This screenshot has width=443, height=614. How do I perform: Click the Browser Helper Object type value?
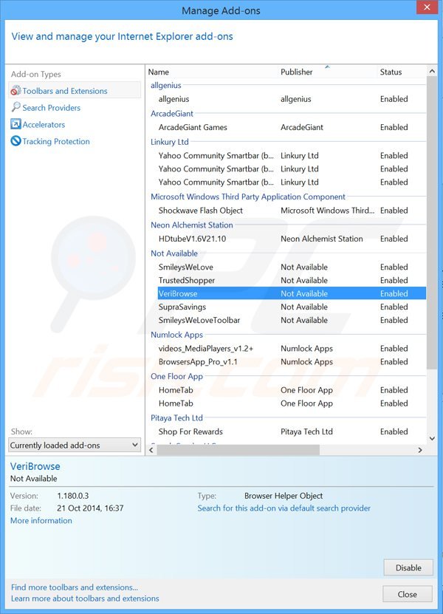284,496
